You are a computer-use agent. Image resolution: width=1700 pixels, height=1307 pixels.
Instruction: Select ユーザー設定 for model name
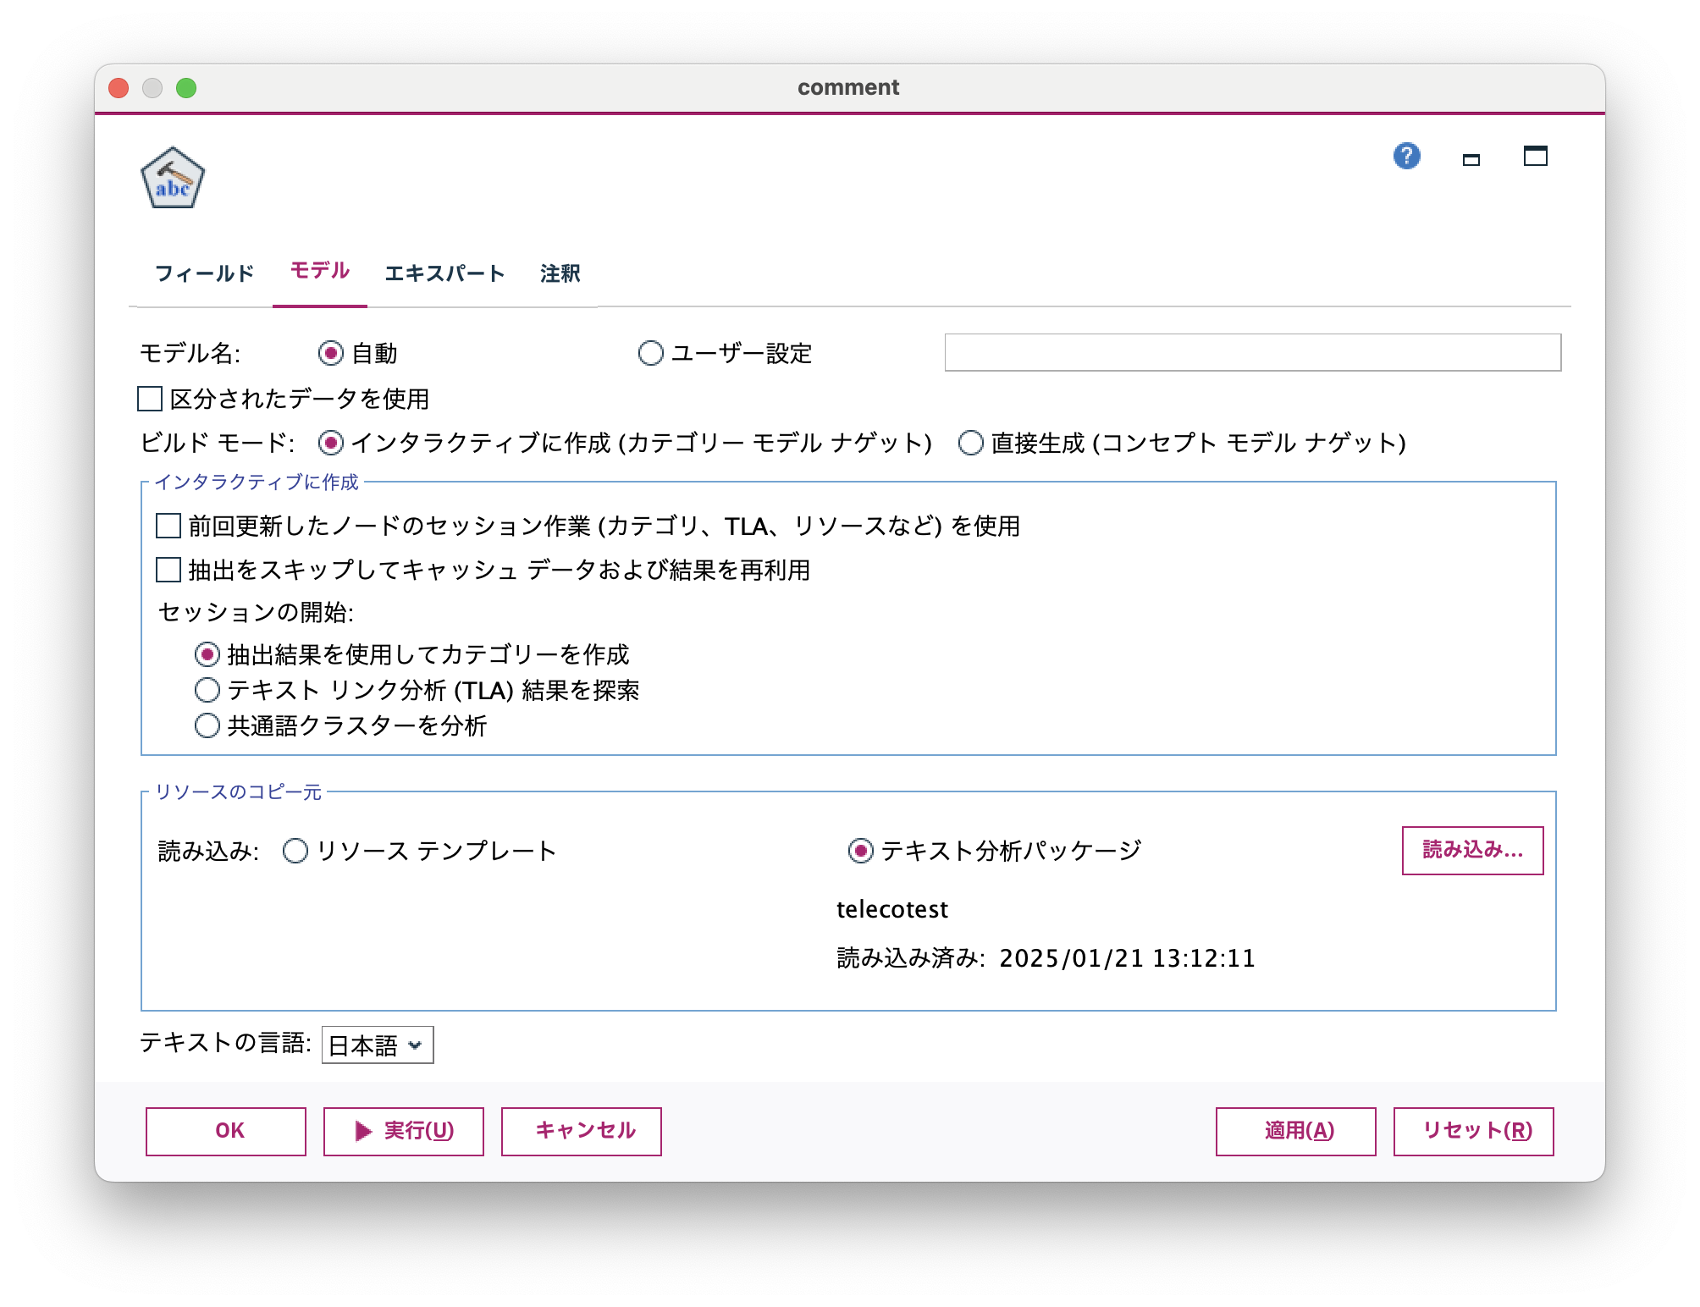click(x=651, y=354)
